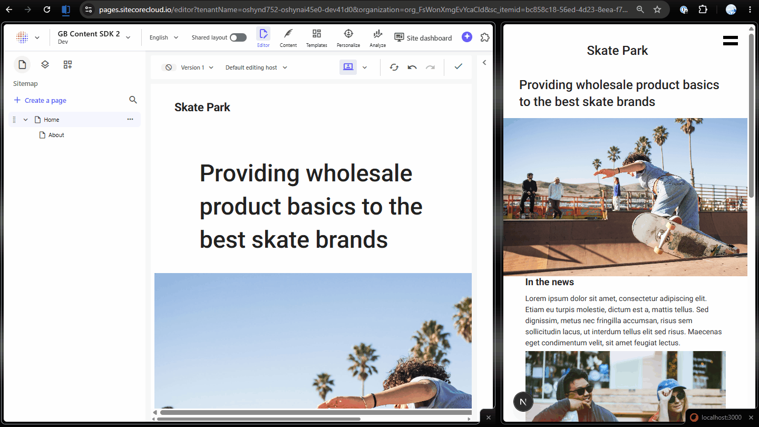Click the skater hero image in editor canvas
The width and height of the screenshot is (759, 427).
[x=313, y=341]
